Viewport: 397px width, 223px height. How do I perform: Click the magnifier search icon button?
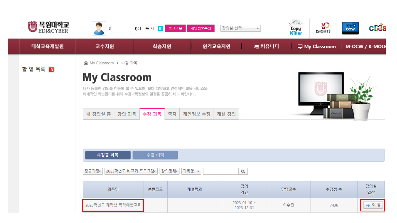(243, 171)
